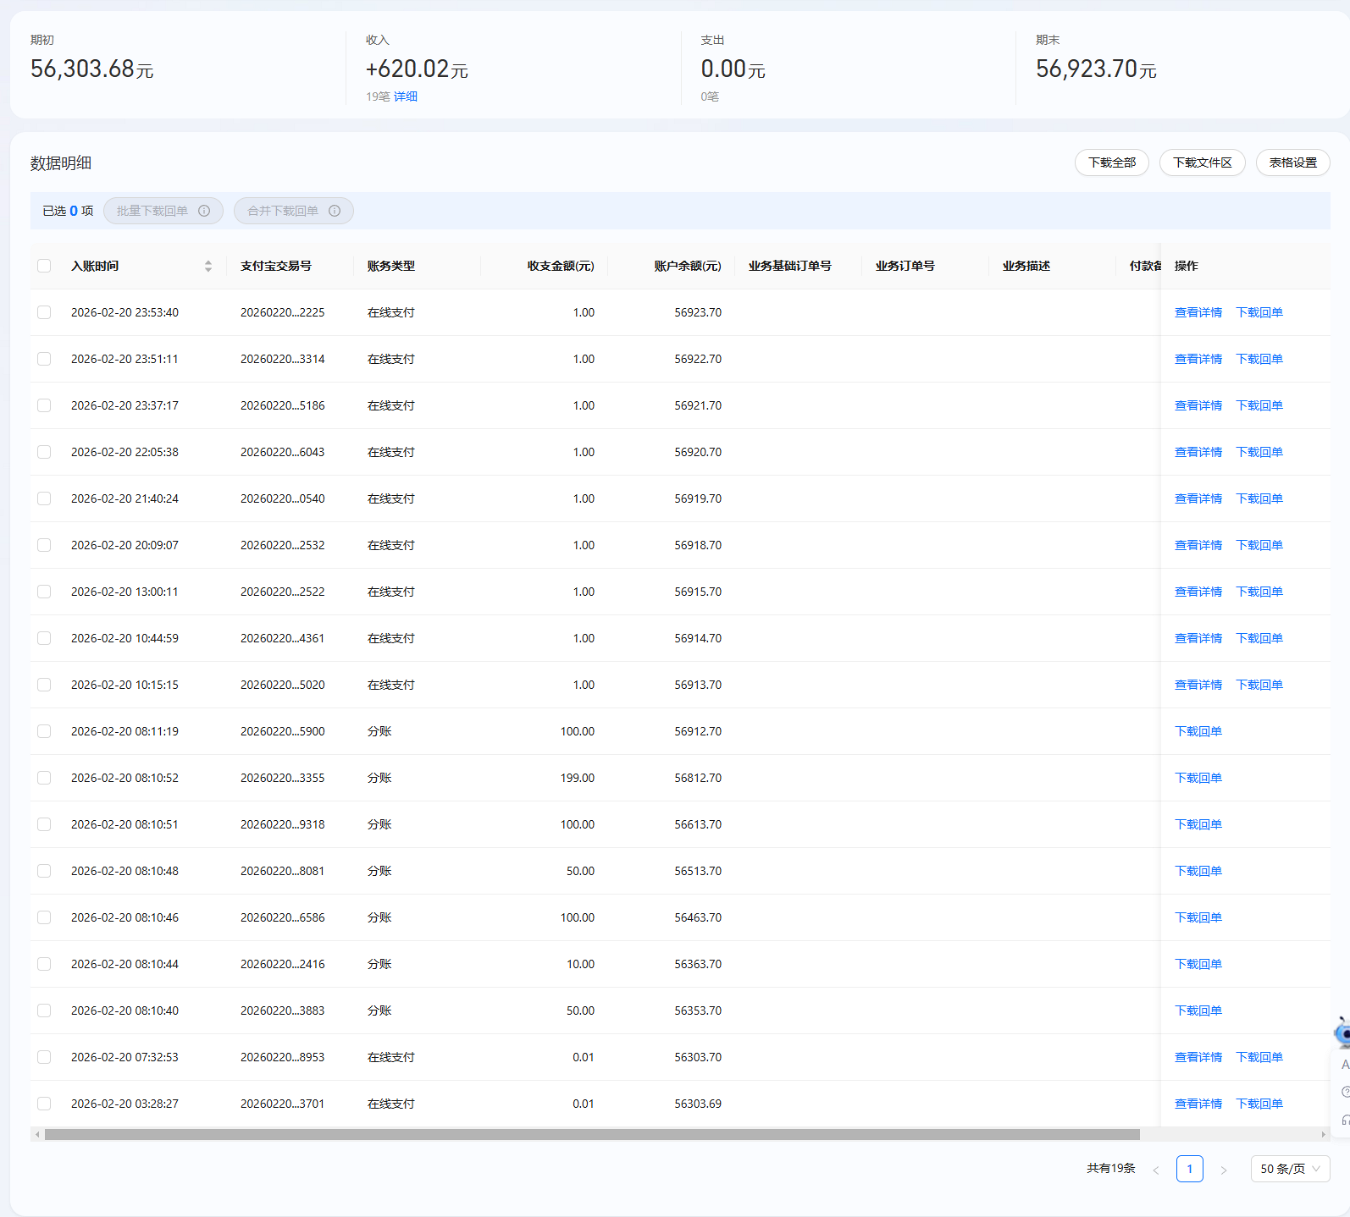Check the row dated 2026-02-20 23:53:40

(44, 312)
